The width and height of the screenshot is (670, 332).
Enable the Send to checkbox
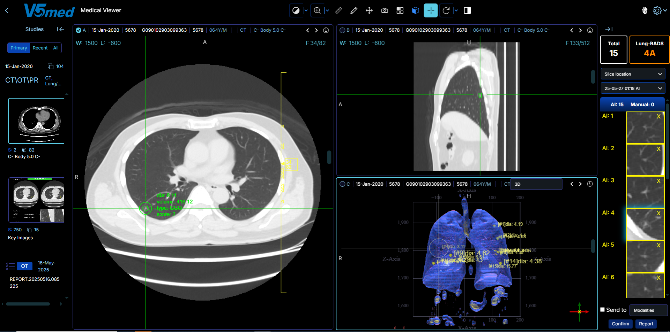602,309
